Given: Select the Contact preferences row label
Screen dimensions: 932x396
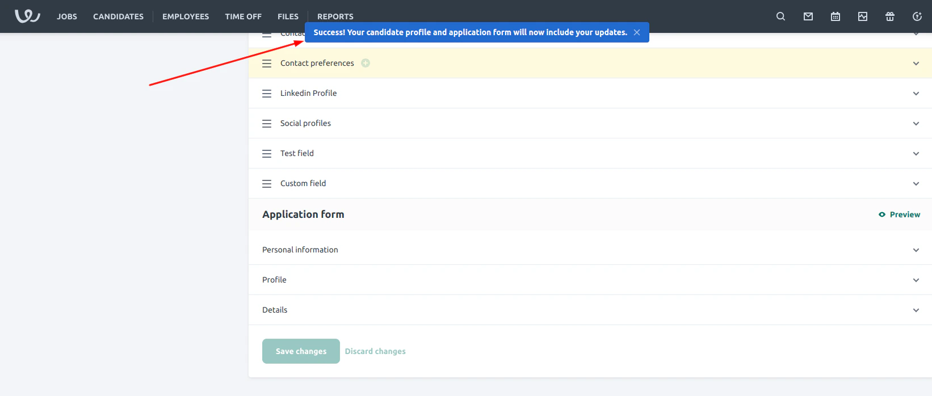Looking at the screenshot, I should tap(317, 63).
